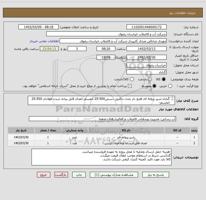The height and width of the screenshot is (200, 206).
Task: Click the تاریخ نیاز column header
Action: pyautogui.click(x=21, y=130)
